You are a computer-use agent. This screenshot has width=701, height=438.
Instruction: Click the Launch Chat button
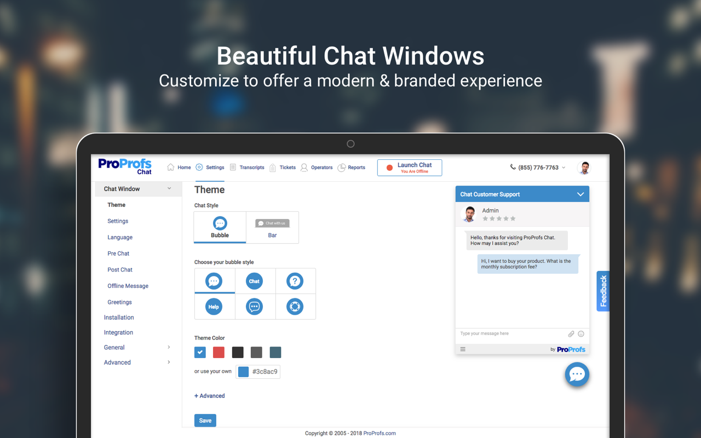[x=410, y=168]
